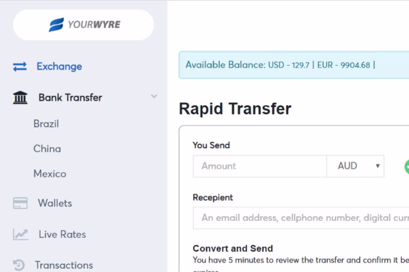Click the Transactions history icon
The image size is (409, 272).
[x=19, y=265]
